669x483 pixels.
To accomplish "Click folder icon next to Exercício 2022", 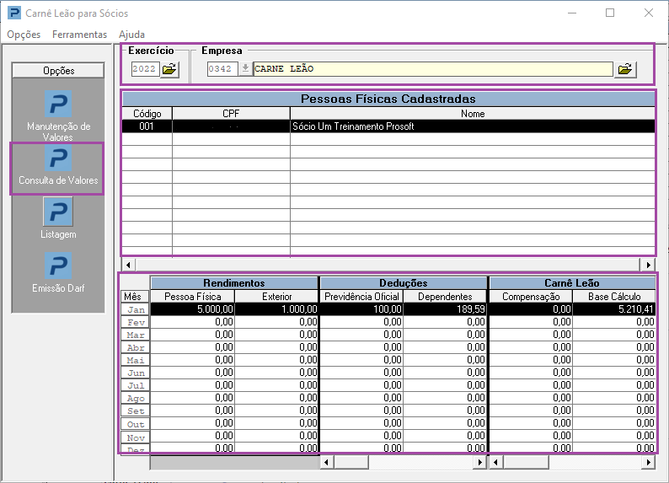I will 169,69.
